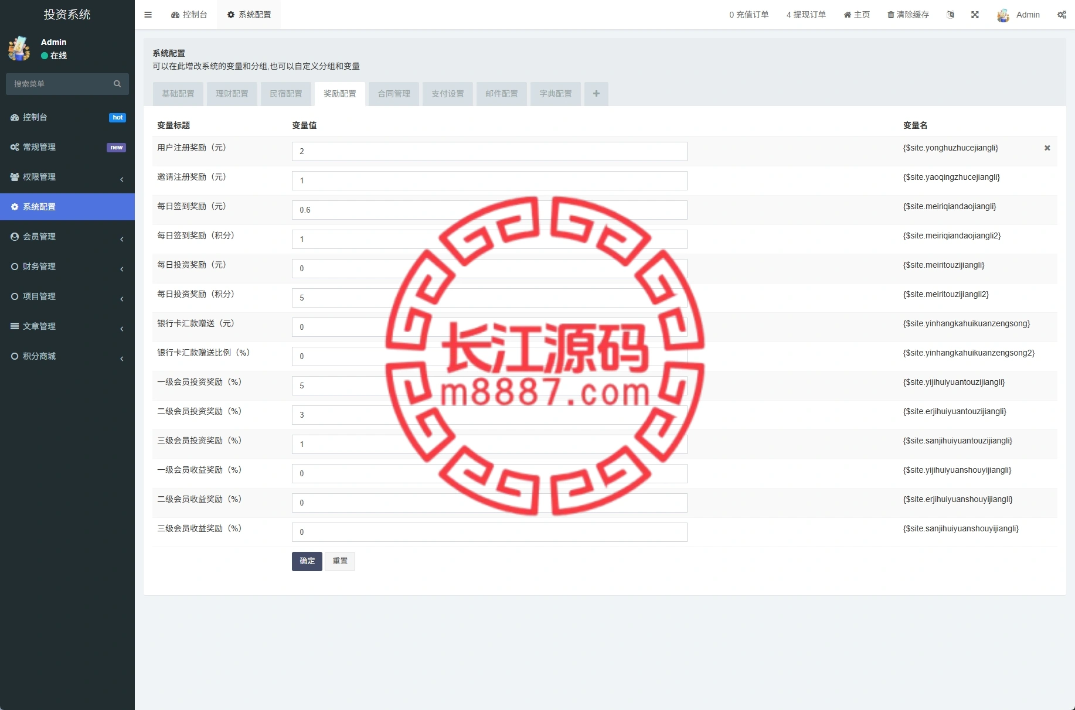
Task: Click variable name {$site.yaoqingzhucejiangli}
Action: click(951, 177)
